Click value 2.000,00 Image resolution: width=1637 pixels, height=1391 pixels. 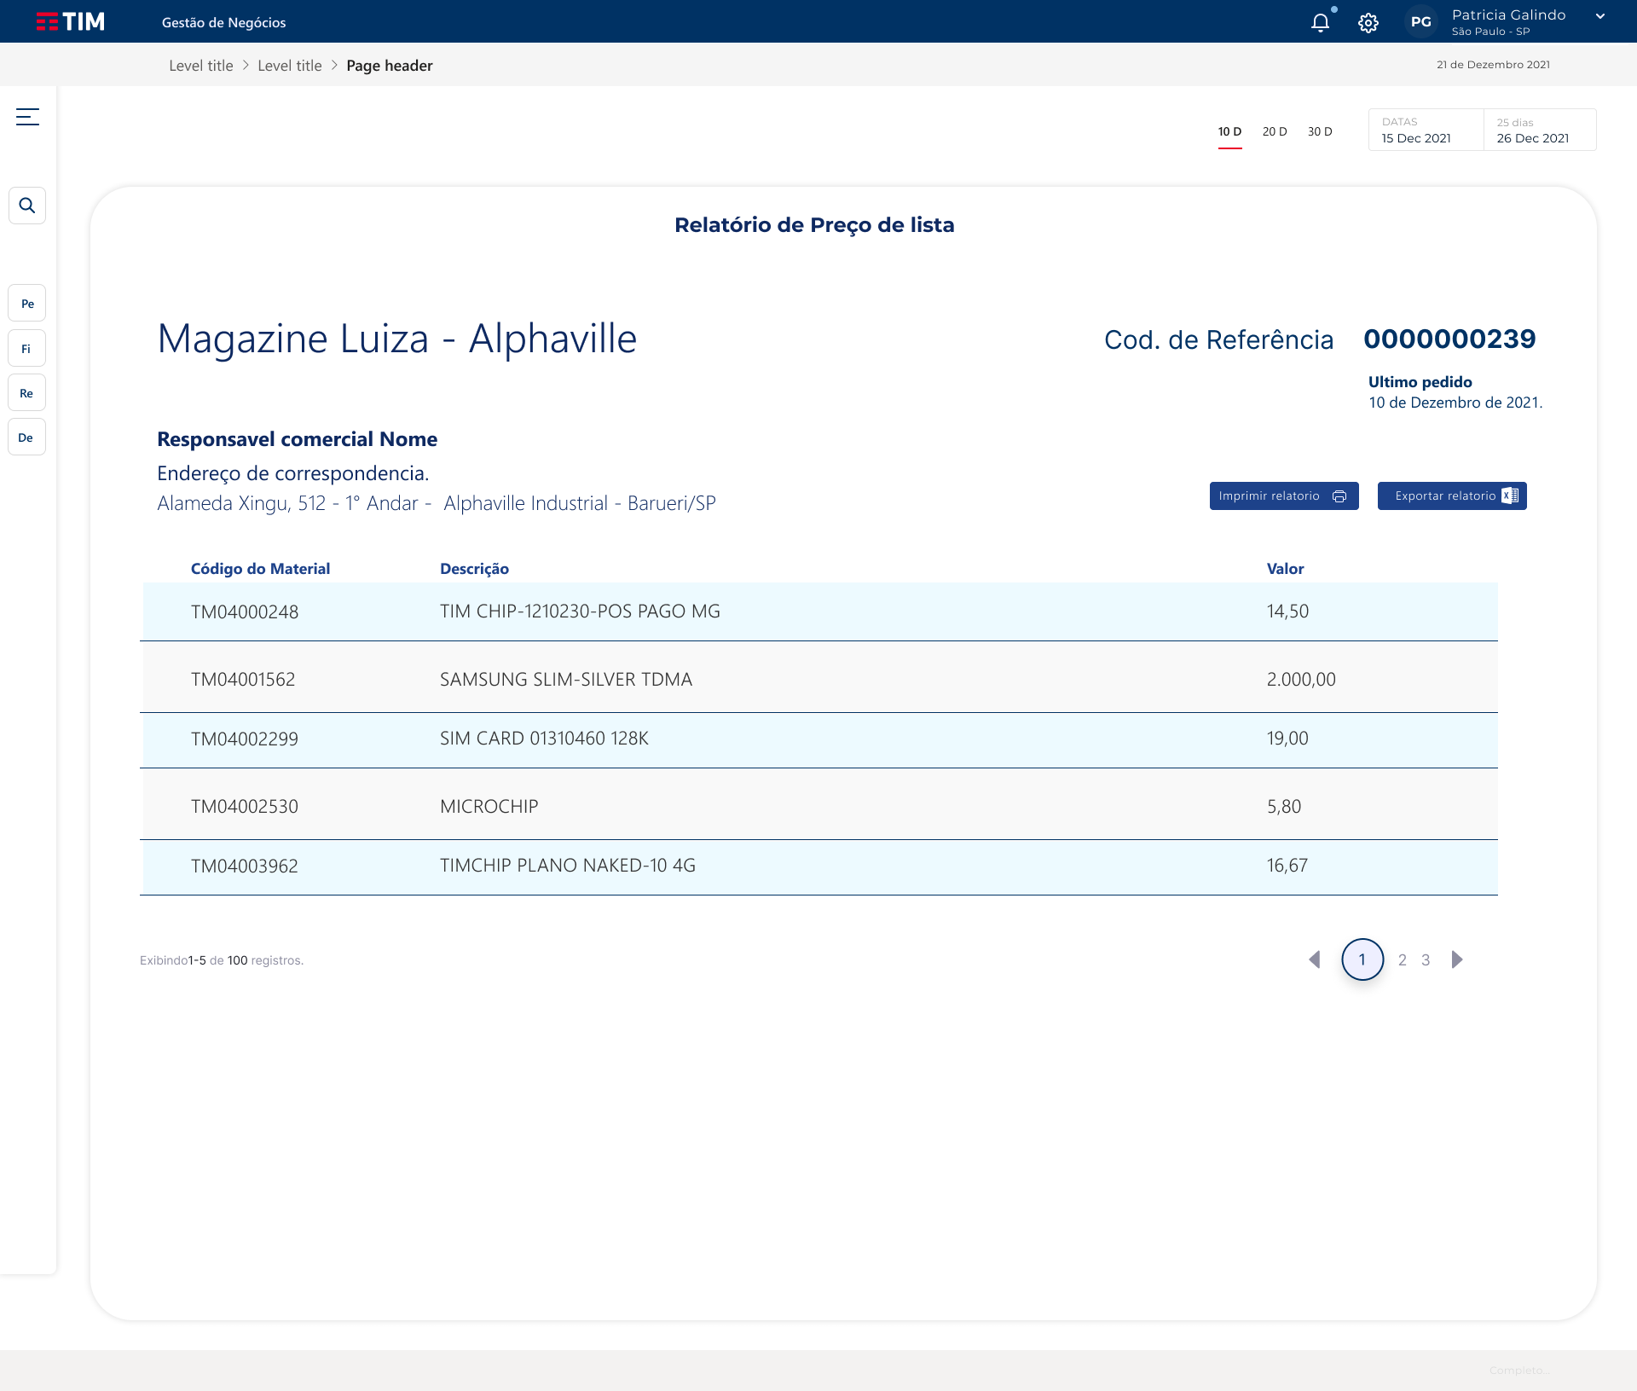1301,680
